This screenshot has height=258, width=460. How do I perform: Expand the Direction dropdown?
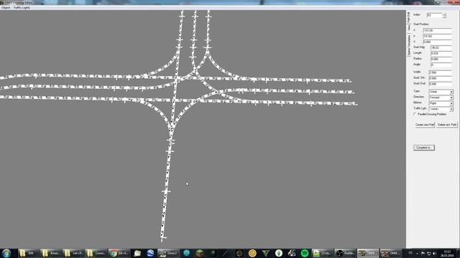pos(451,97)
